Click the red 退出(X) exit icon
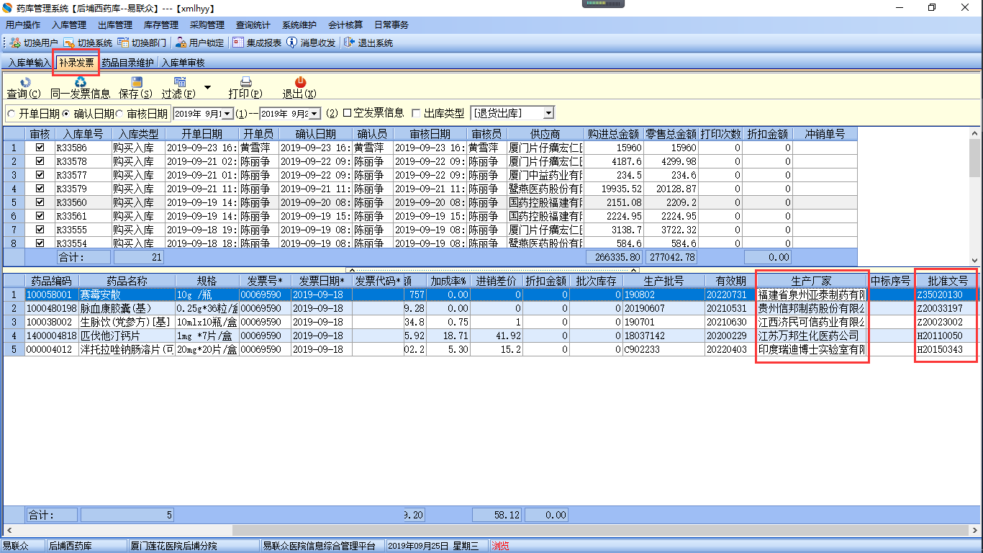 point(300,82)
